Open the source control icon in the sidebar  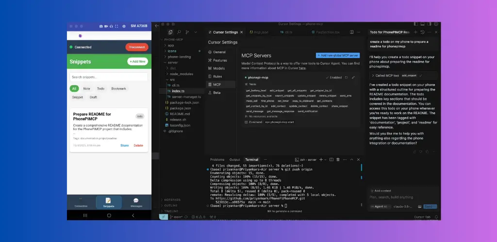click(x=187, y=32)
